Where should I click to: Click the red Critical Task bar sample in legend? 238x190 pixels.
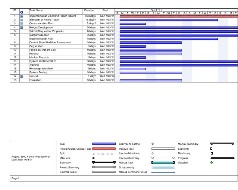click(104, 149)
